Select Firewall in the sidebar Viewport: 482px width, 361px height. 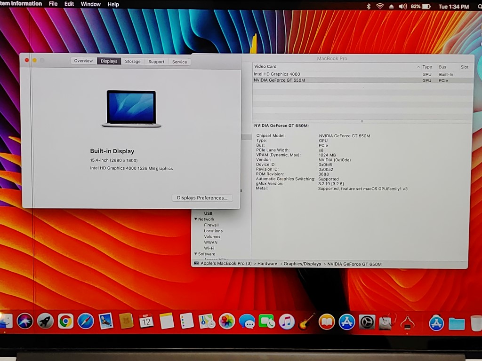click(211, 225)
